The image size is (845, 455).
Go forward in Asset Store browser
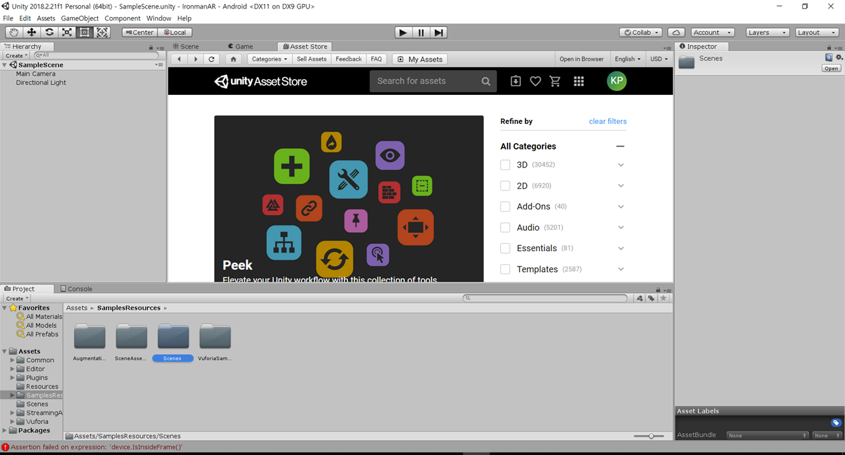(x=195, y=59)
